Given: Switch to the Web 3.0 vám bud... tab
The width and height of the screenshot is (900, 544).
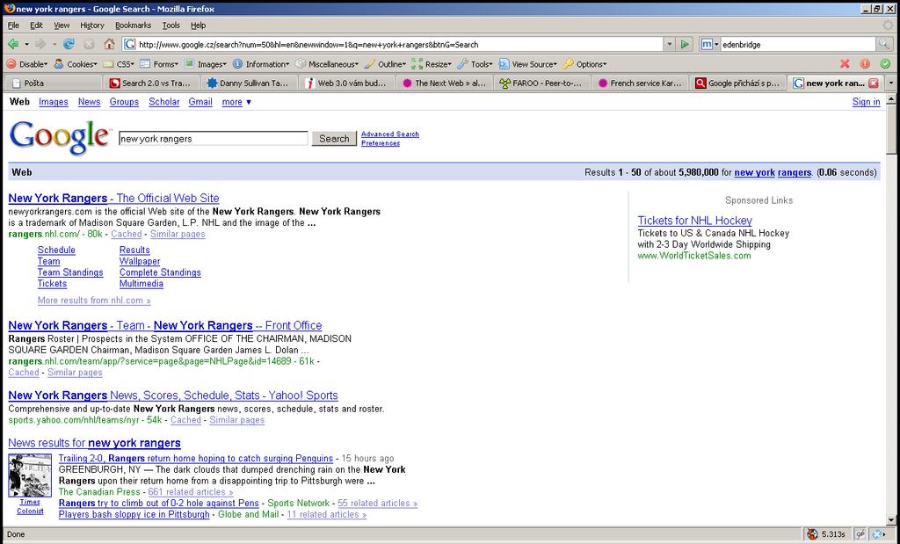Looking at the screenshot, I should (346, 83).
